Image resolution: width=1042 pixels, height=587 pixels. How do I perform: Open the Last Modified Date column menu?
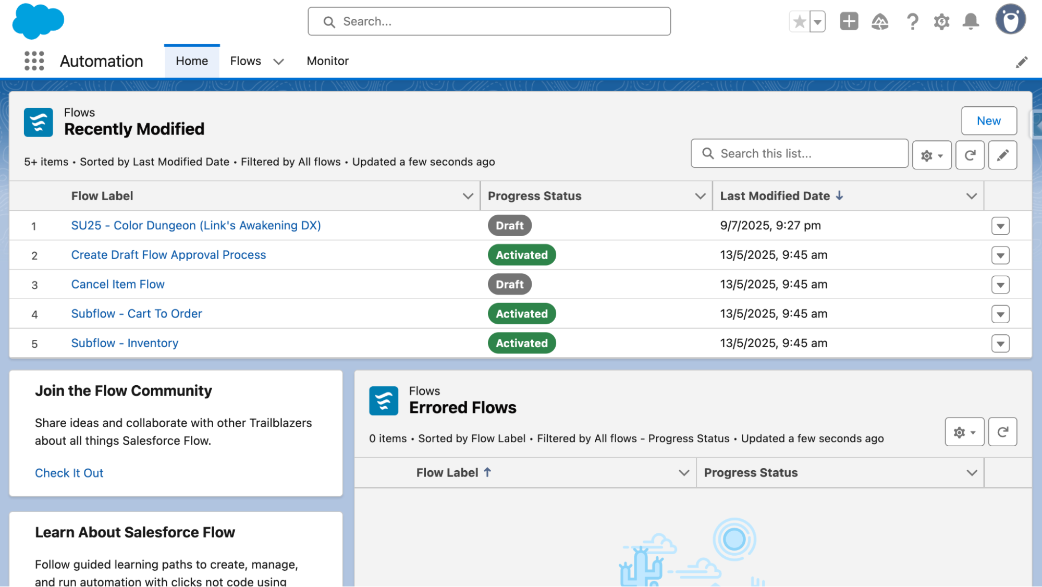pyautogui.click(x=971, y=196)
